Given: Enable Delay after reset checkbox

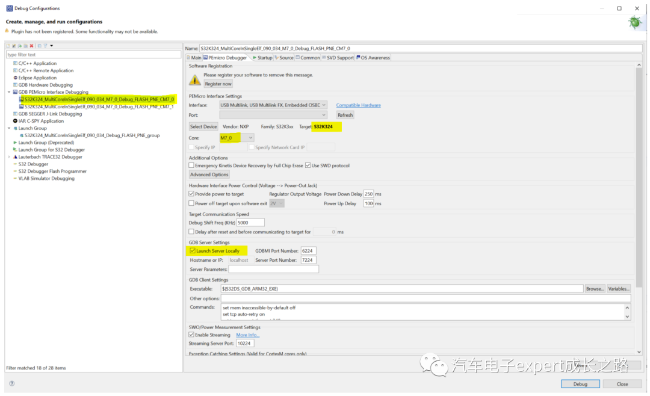Looking at the screenshot, I should pyautogui.click(x=191, y=232).
